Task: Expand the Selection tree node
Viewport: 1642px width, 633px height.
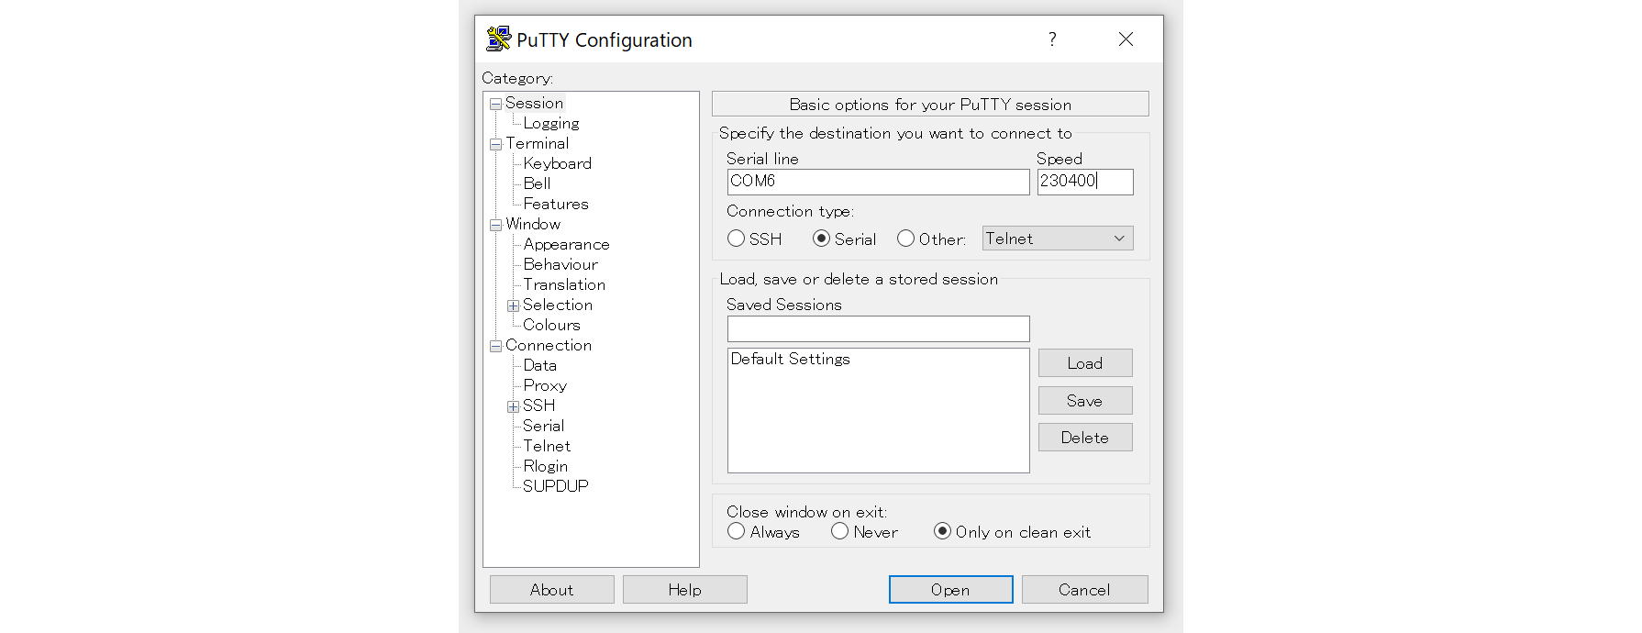Action: [514, 305]
